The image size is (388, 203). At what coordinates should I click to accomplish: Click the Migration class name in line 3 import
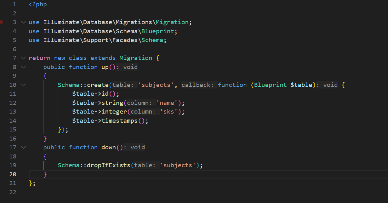[172, 22]
